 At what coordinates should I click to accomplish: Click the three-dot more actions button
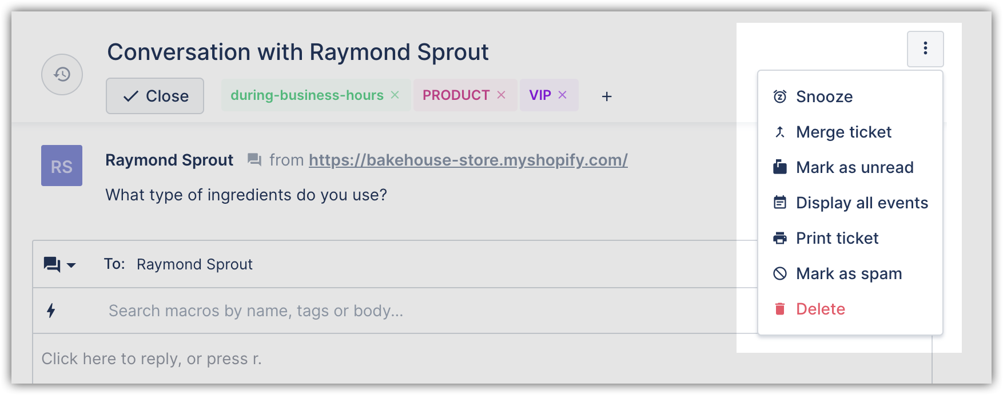tap(925, 49)
